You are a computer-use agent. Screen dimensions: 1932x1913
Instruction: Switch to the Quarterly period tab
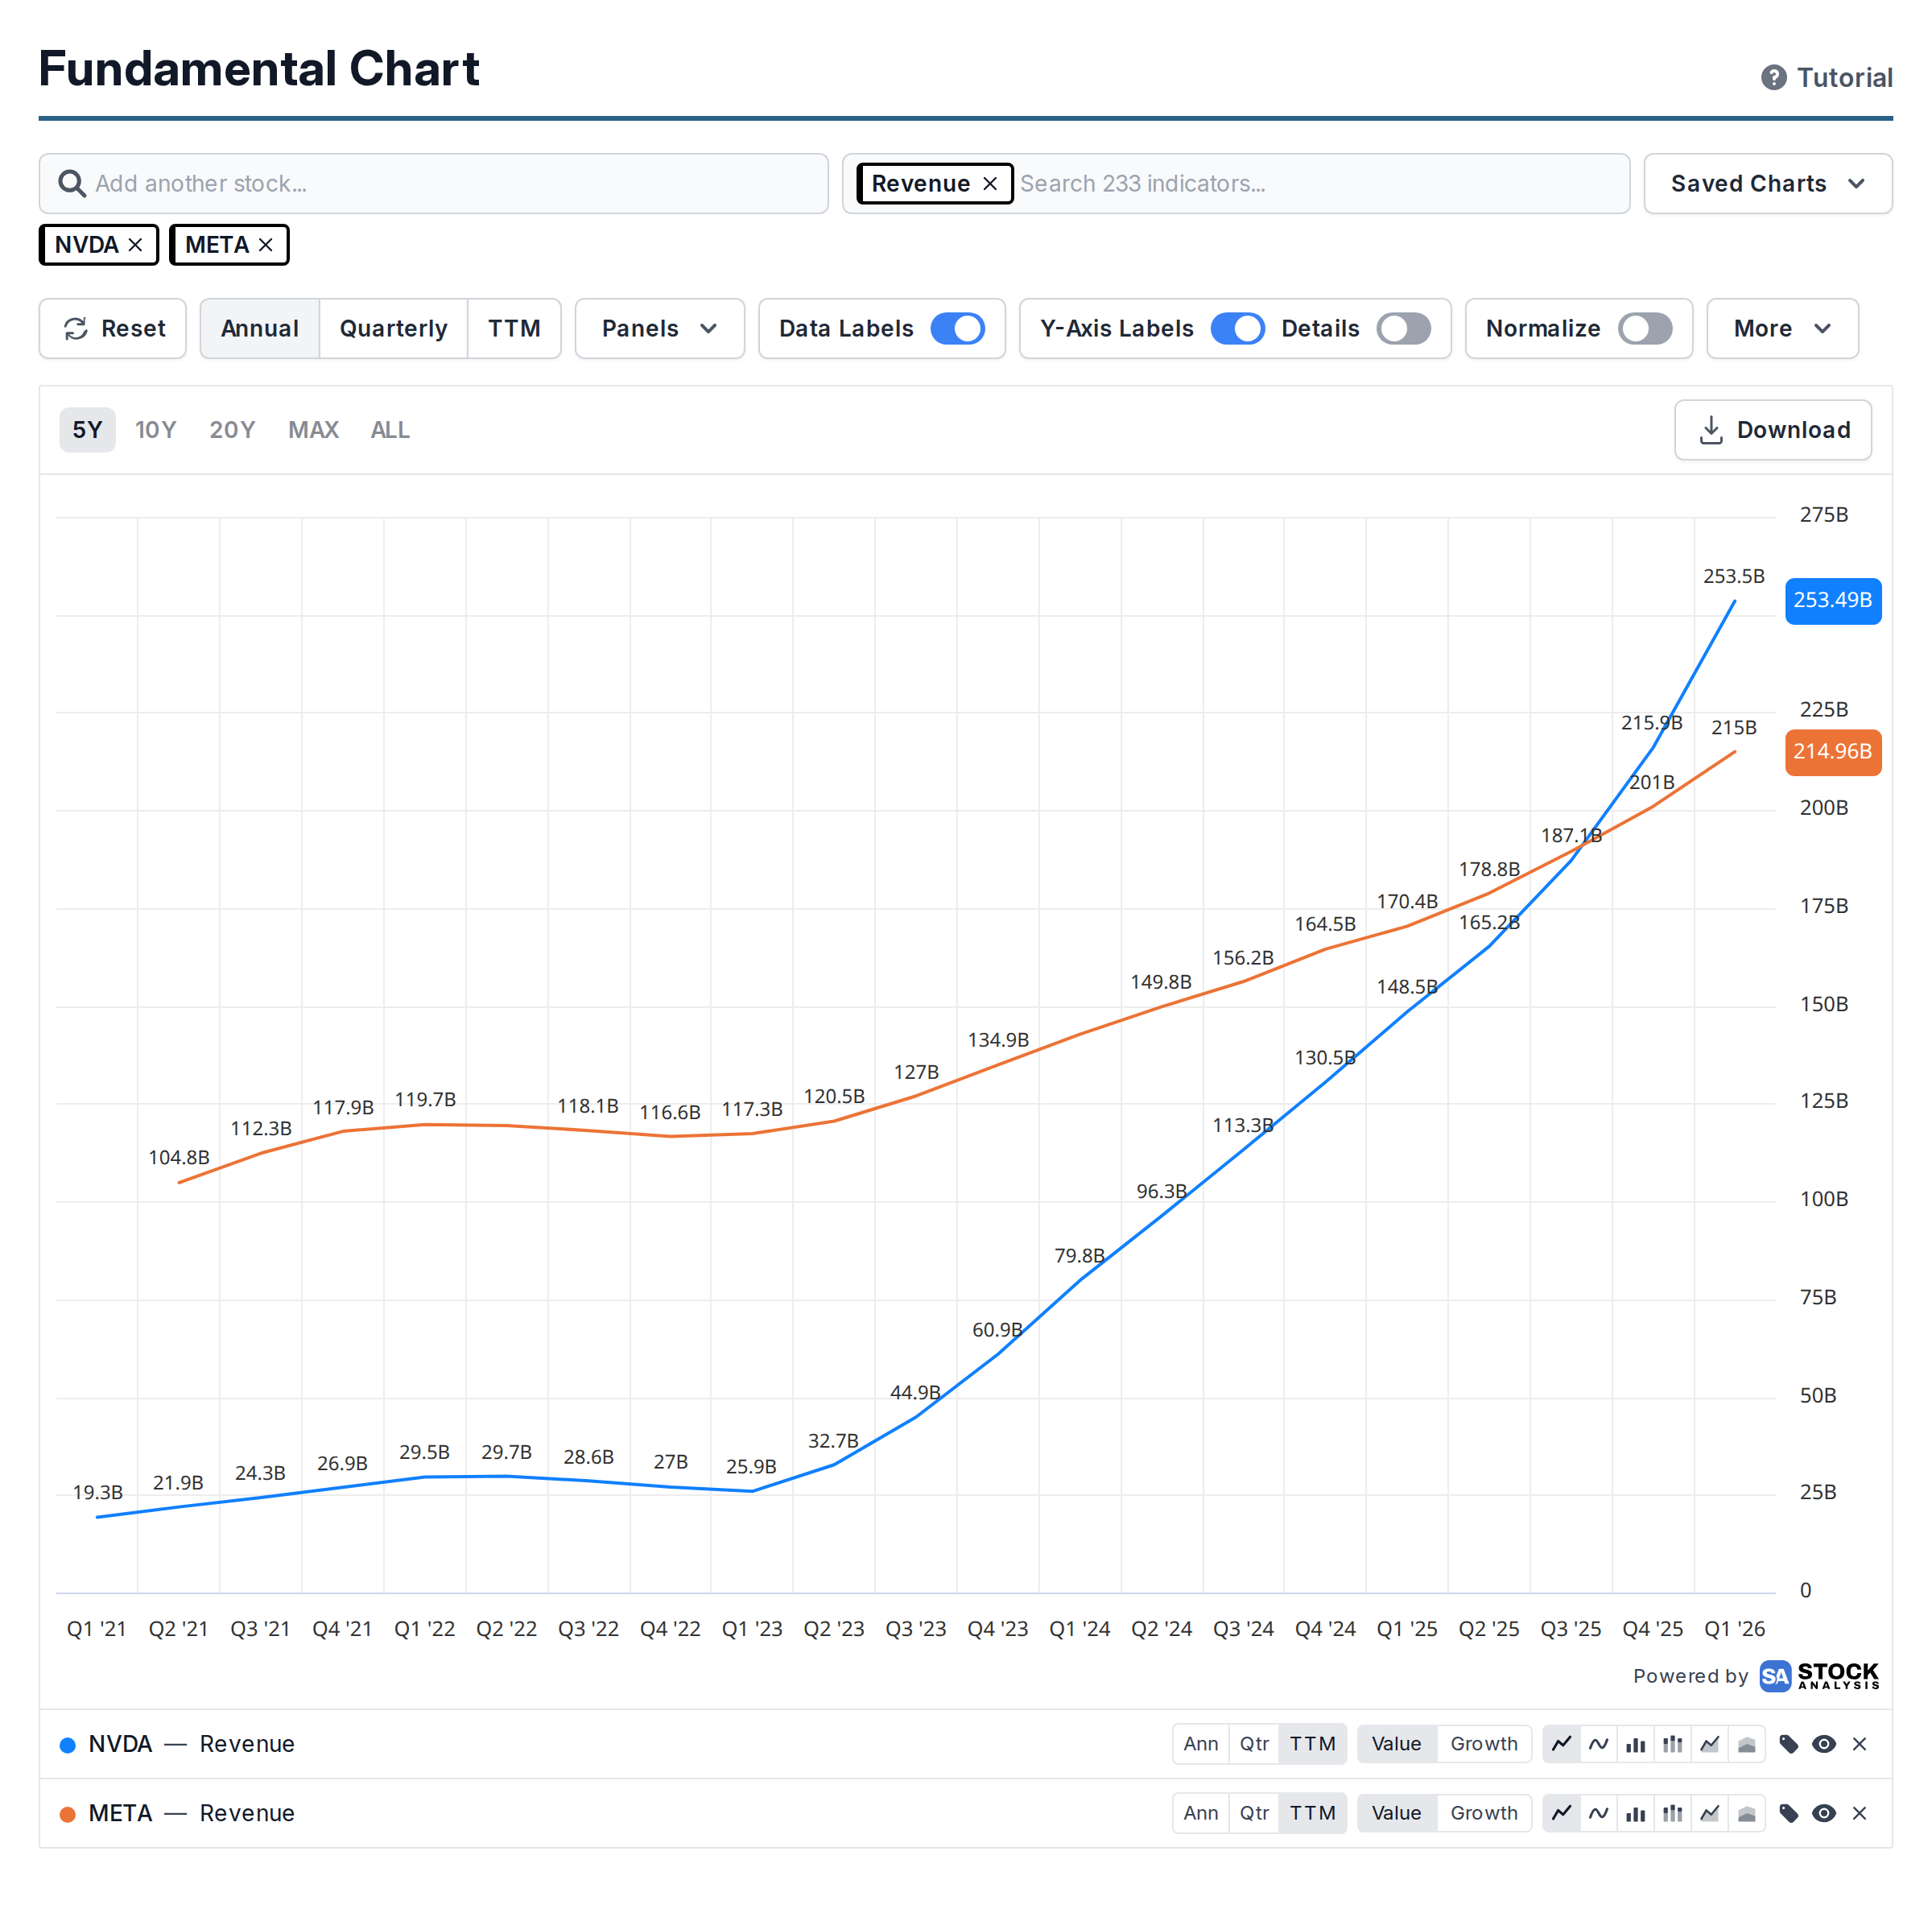click(x=393, y=329)
